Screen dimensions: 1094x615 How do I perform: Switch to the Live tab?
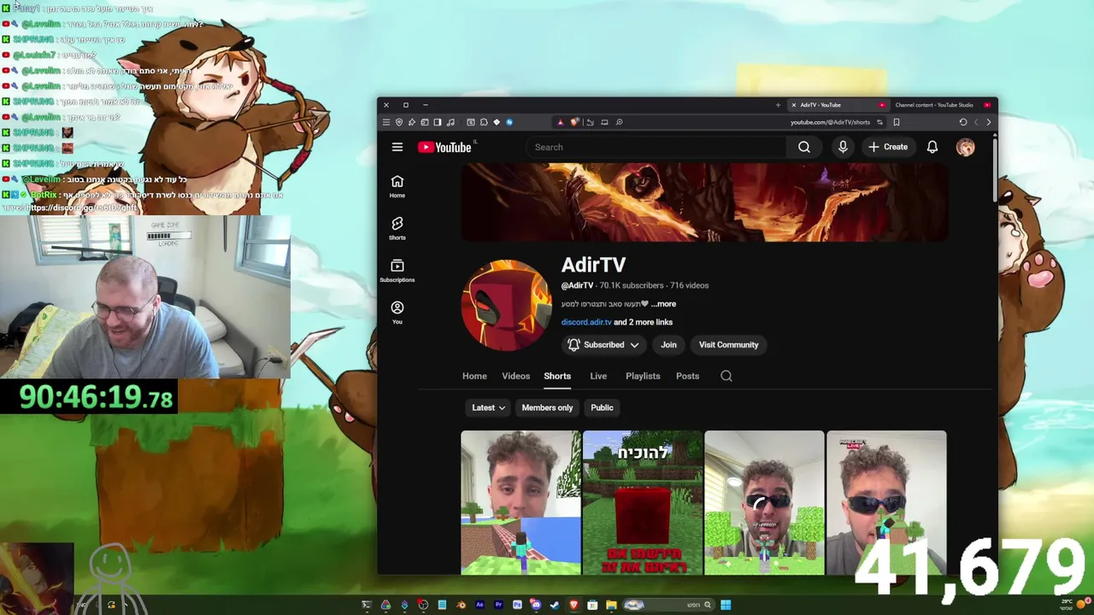[598, 376]
